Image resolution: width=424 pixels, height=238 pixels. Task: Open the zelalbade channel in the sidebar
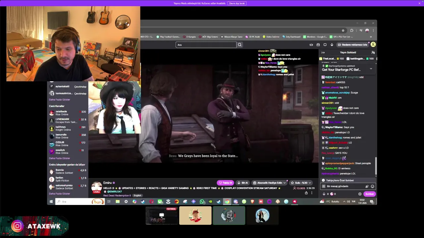pyautogui.click(x=67, y=113)
